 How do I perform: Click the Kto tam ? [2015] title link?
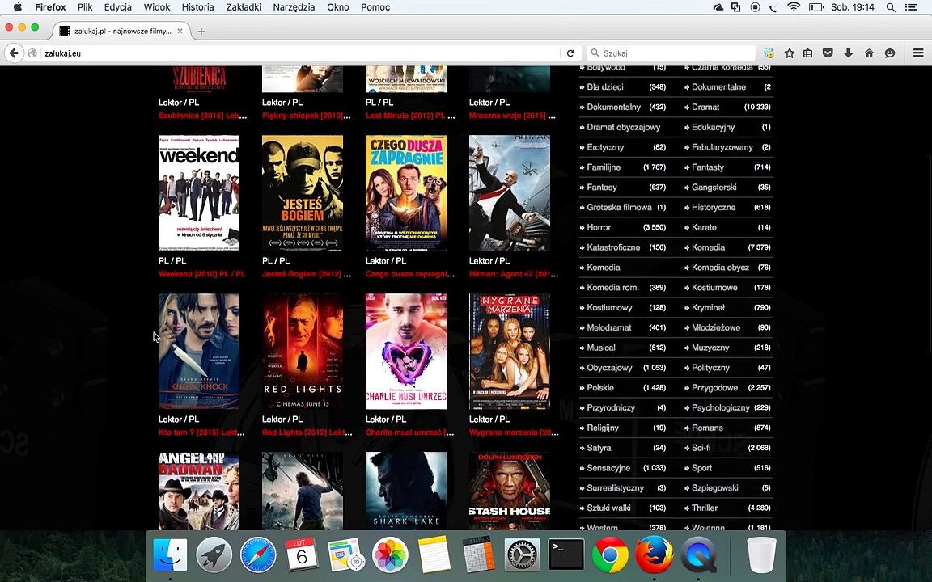point(201,432)
